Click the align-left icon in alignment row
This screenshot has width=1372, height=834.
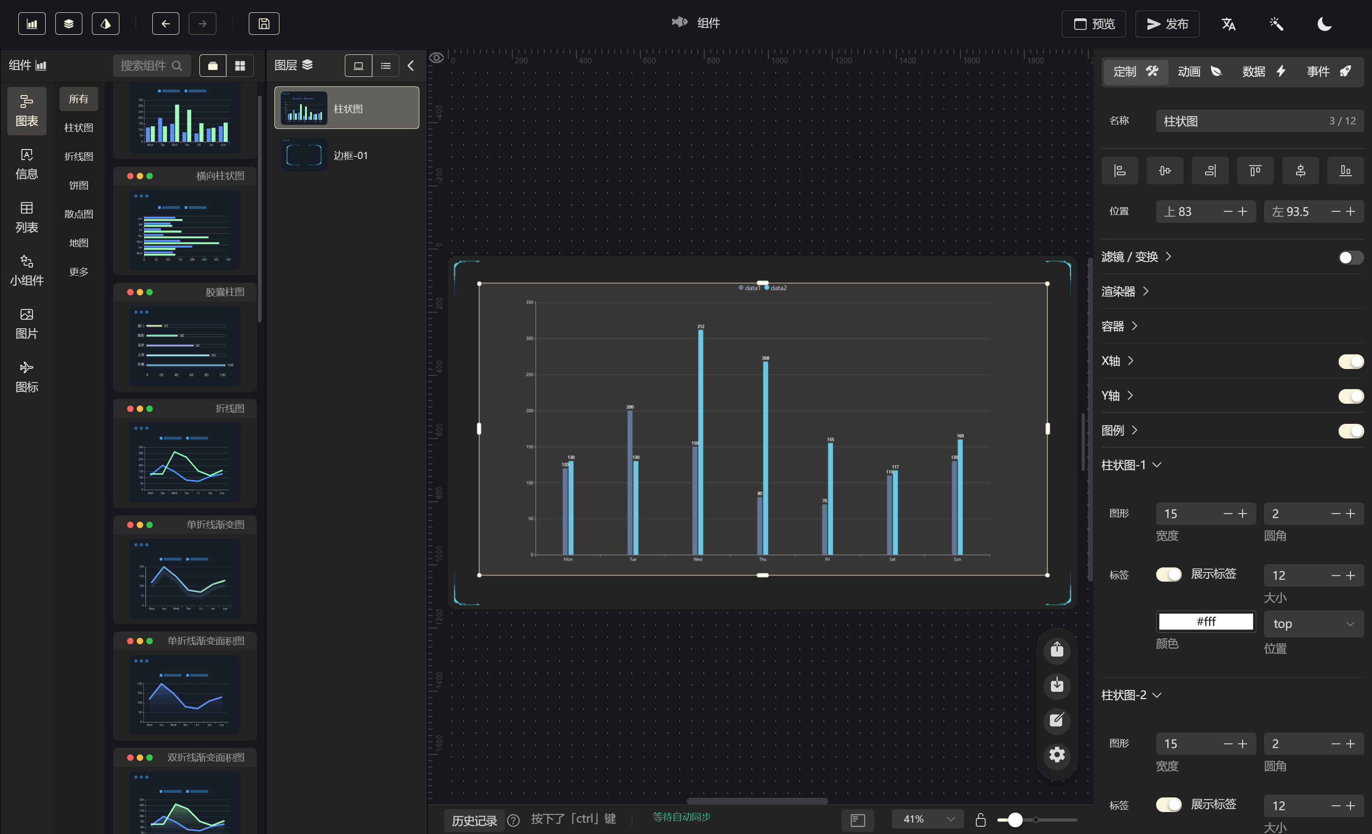click(1119, 171)
